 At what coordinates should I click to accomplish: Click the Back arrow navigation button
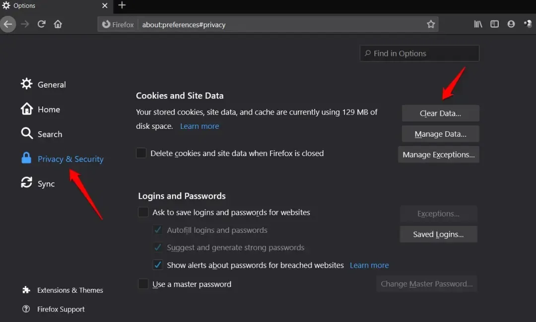(x=8, y=24)
